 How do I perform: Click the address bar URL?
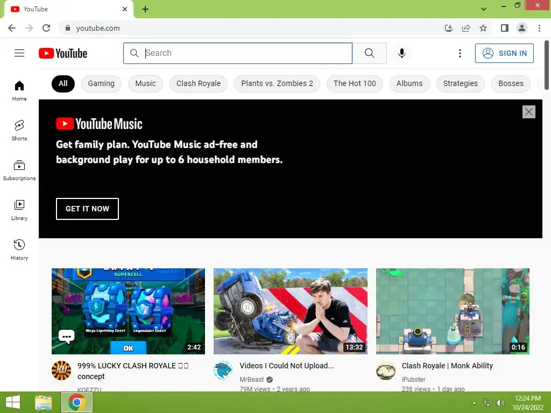98,28
